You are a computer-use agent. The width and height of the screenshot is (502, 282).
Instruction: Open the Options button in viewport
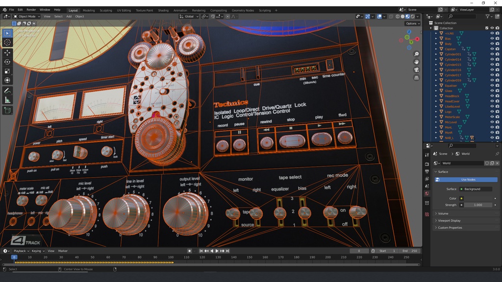[x=412, y=23]
